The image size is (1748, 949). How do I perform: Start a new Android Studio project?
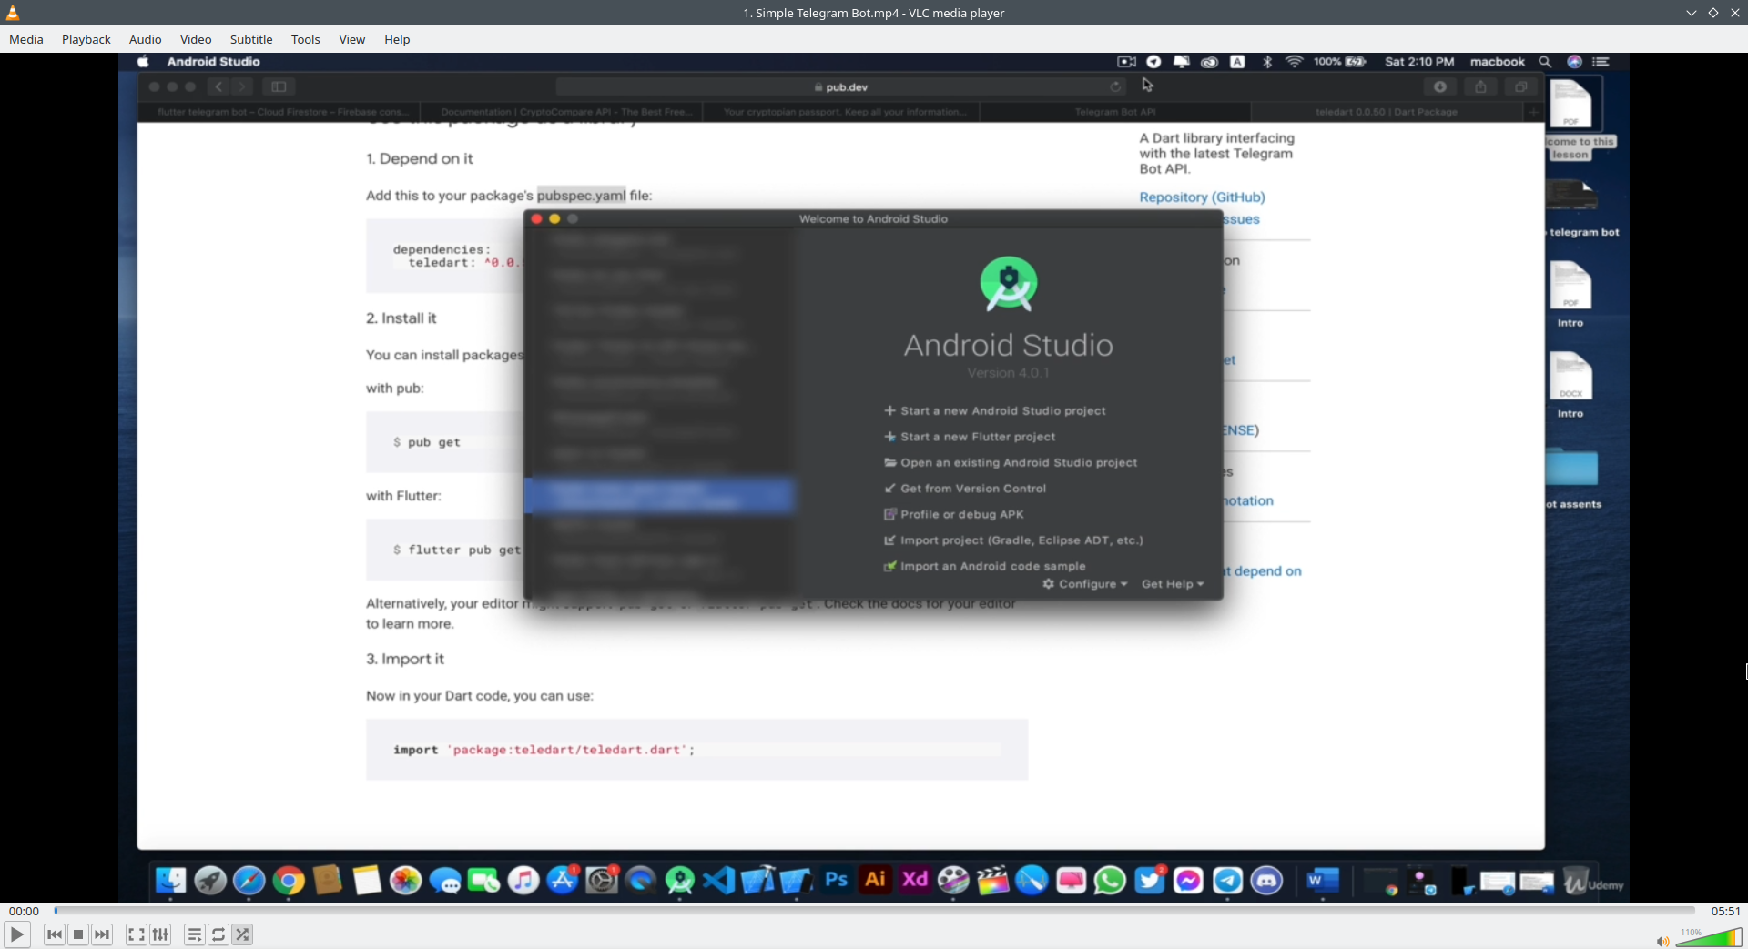click(x=995, y=411)
